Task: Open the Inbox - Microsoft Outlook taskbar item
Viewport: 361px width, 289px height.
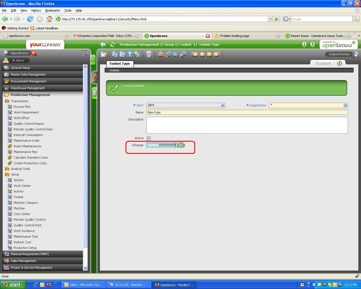Action: coord(84,285)
